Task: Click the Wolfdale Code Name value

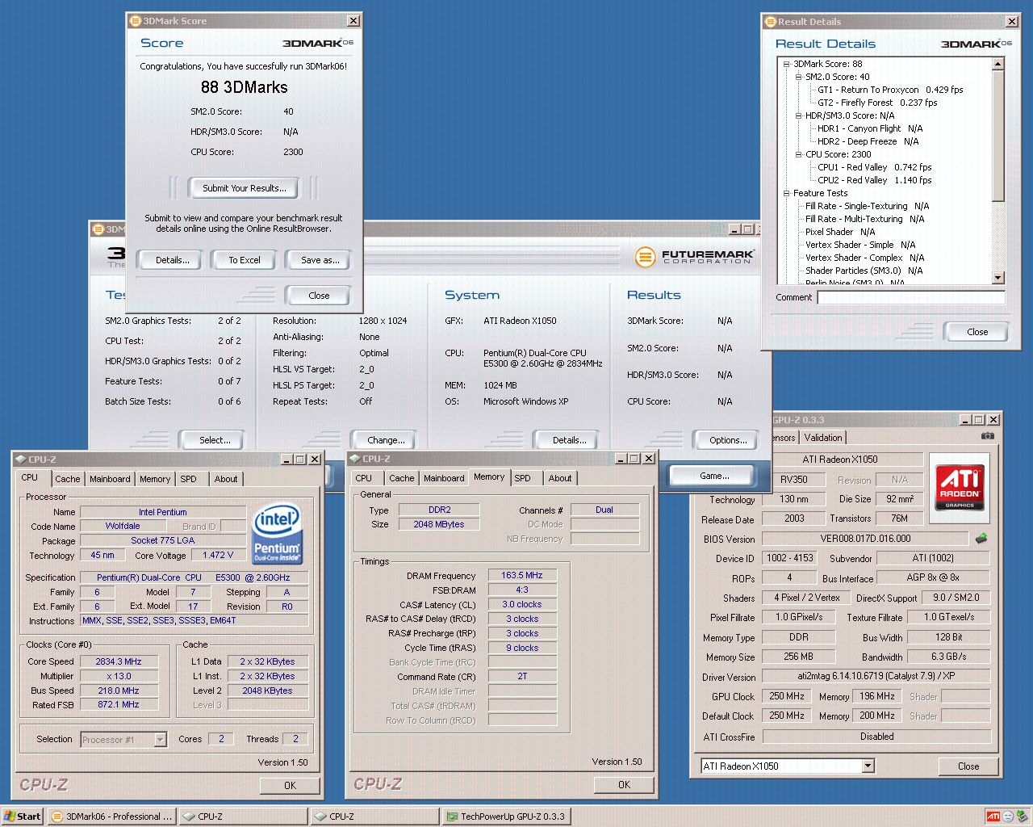Action: (x=123, y=527)
